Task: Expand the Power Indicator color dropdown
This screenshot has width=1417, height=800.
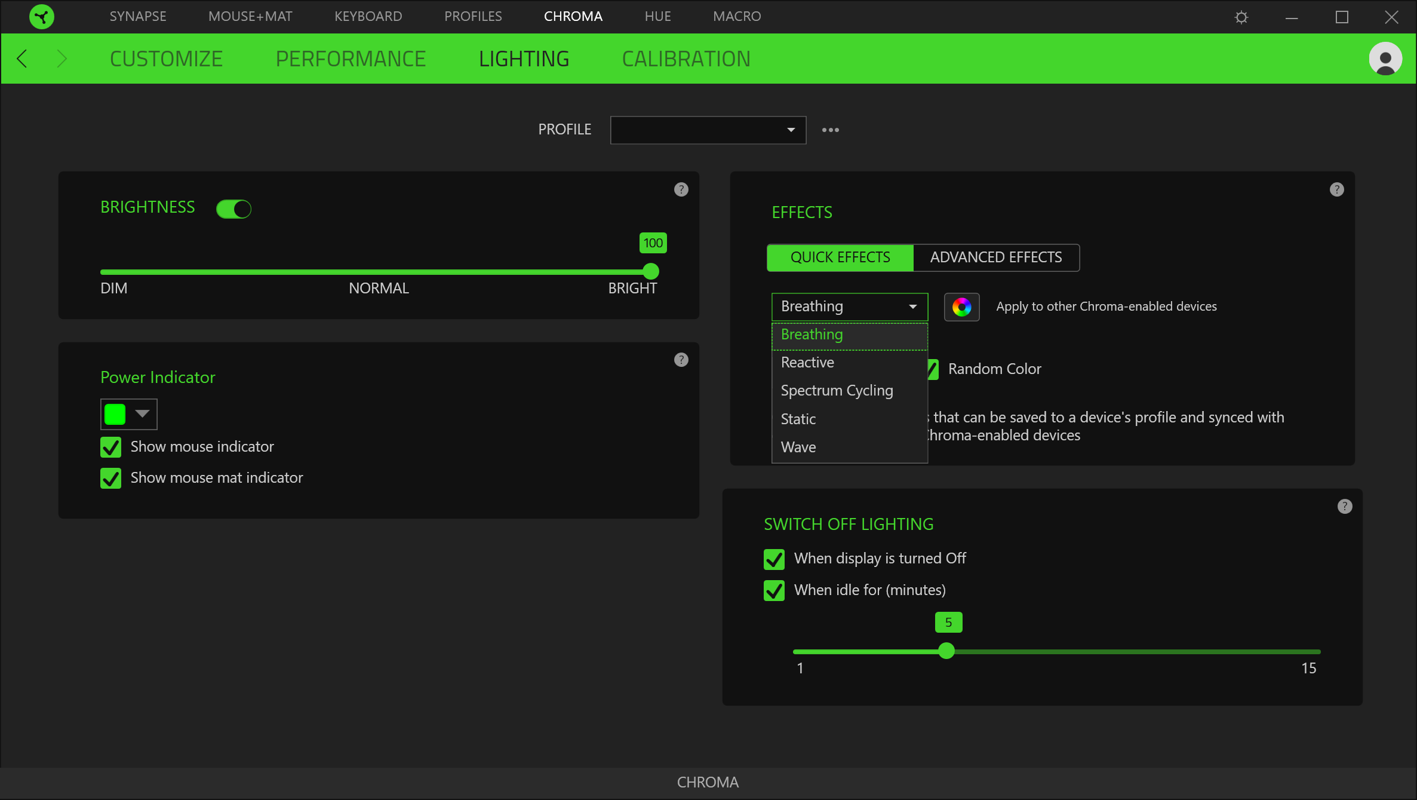Action: pos(142,414)
